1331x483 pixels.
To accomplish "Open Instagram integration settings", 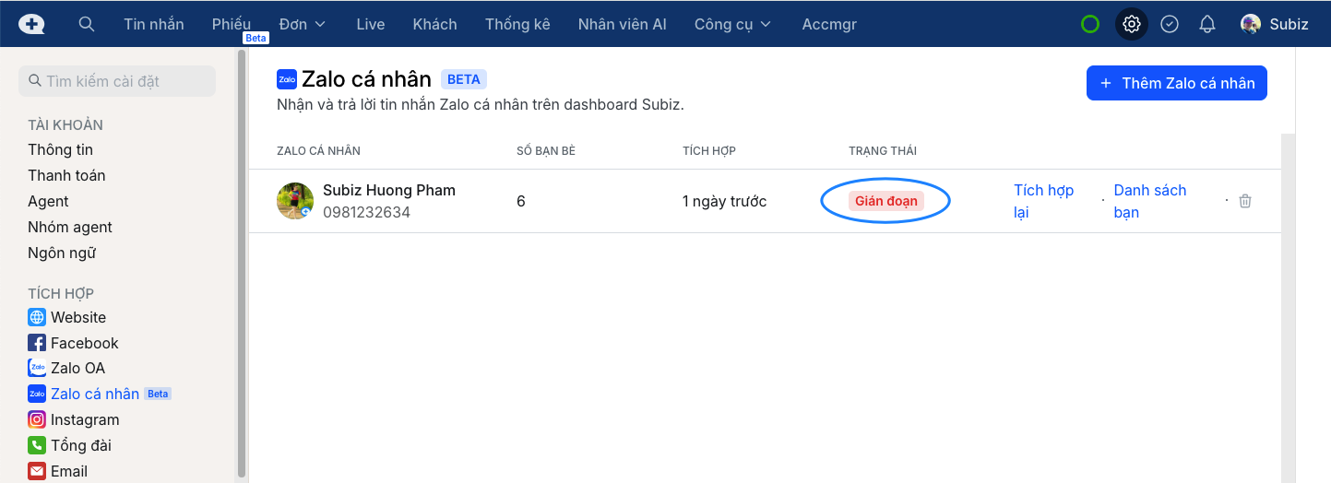I will (x=84, y=419).
